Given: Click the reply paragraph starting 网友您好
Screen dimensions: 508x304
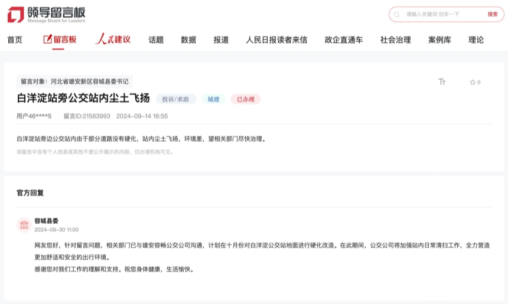Looking at the screenshot, I should 262,251.
